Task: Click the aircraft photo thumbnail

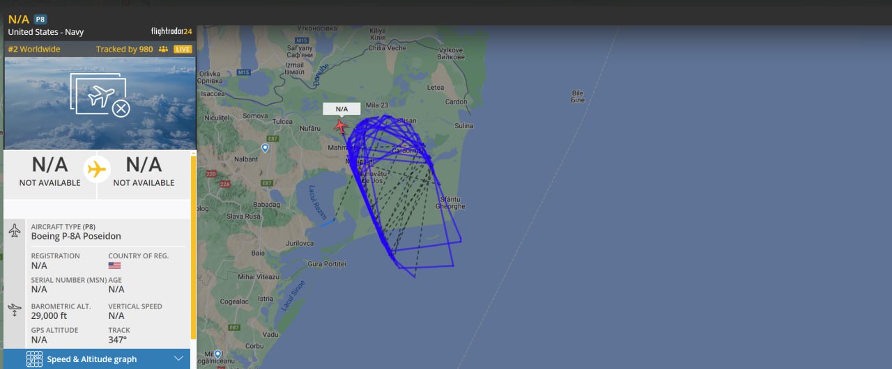Action: click(100, 103)
